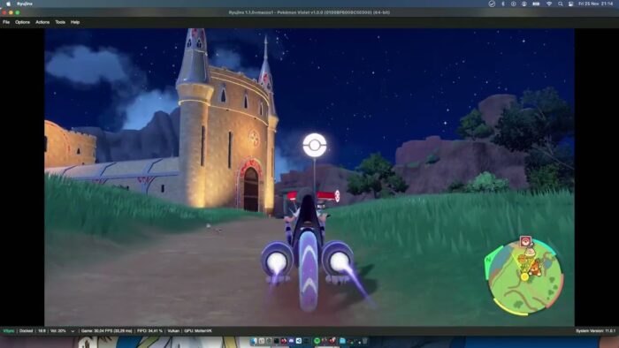Open the battery status menu
This screenshot has width=619, height=348.
coord(536,4)
